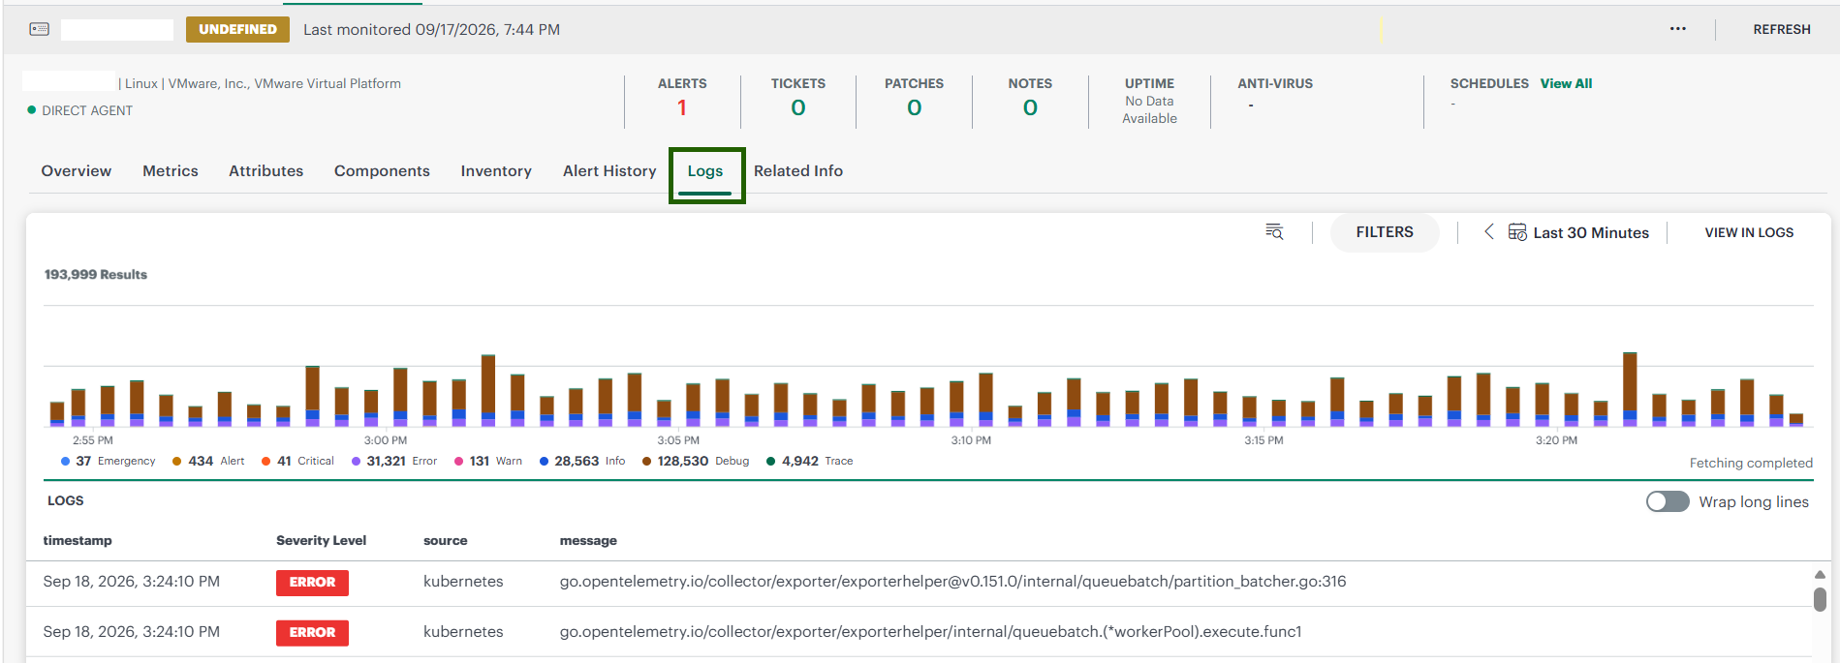Click the timestamp column header

tap(78, 540)
